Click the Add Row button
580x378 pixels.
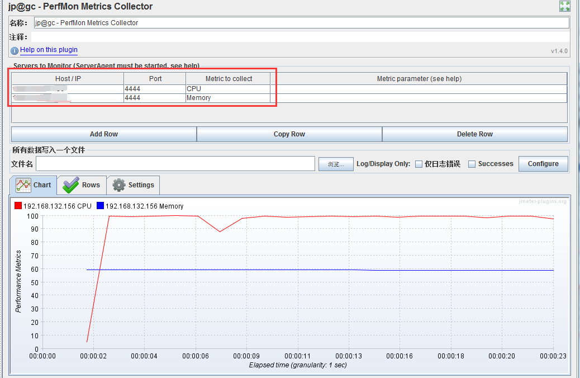[x=104, y=134]
